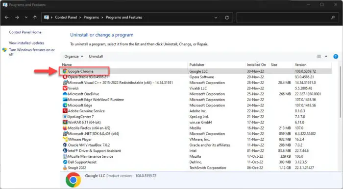Click TechSmith Corporation publisher cell

click(208, 168)
